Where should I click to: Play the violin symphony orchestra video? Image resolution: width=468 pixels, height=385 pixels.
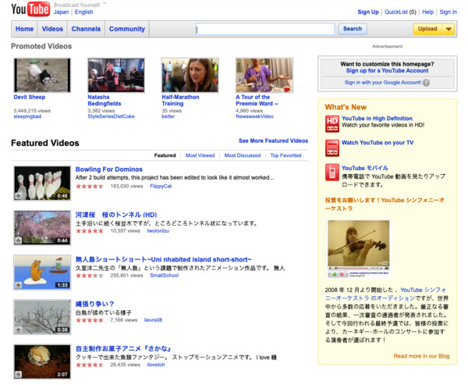coord(358,250)
